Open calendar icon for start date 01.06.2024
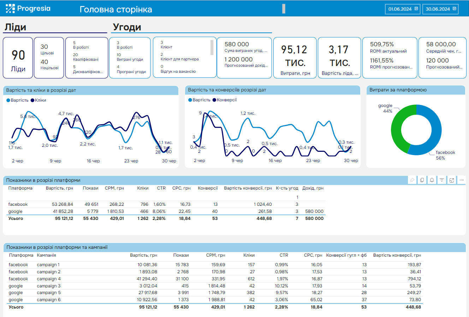 tap(416, 9)
